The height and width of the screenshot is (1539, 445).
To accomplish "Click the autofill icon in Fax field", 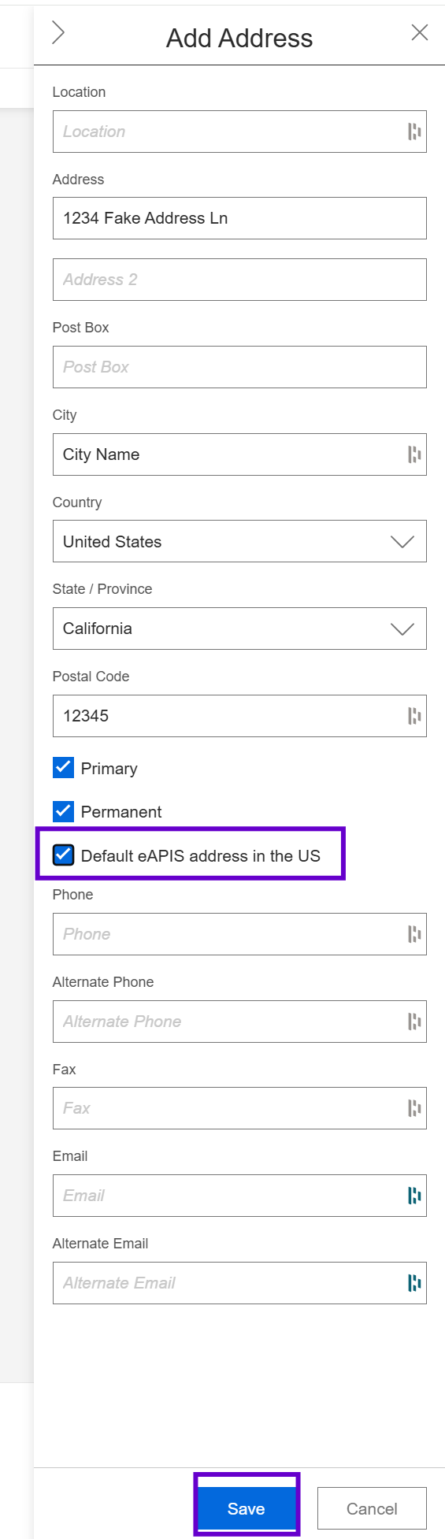I will (414, 1108).
